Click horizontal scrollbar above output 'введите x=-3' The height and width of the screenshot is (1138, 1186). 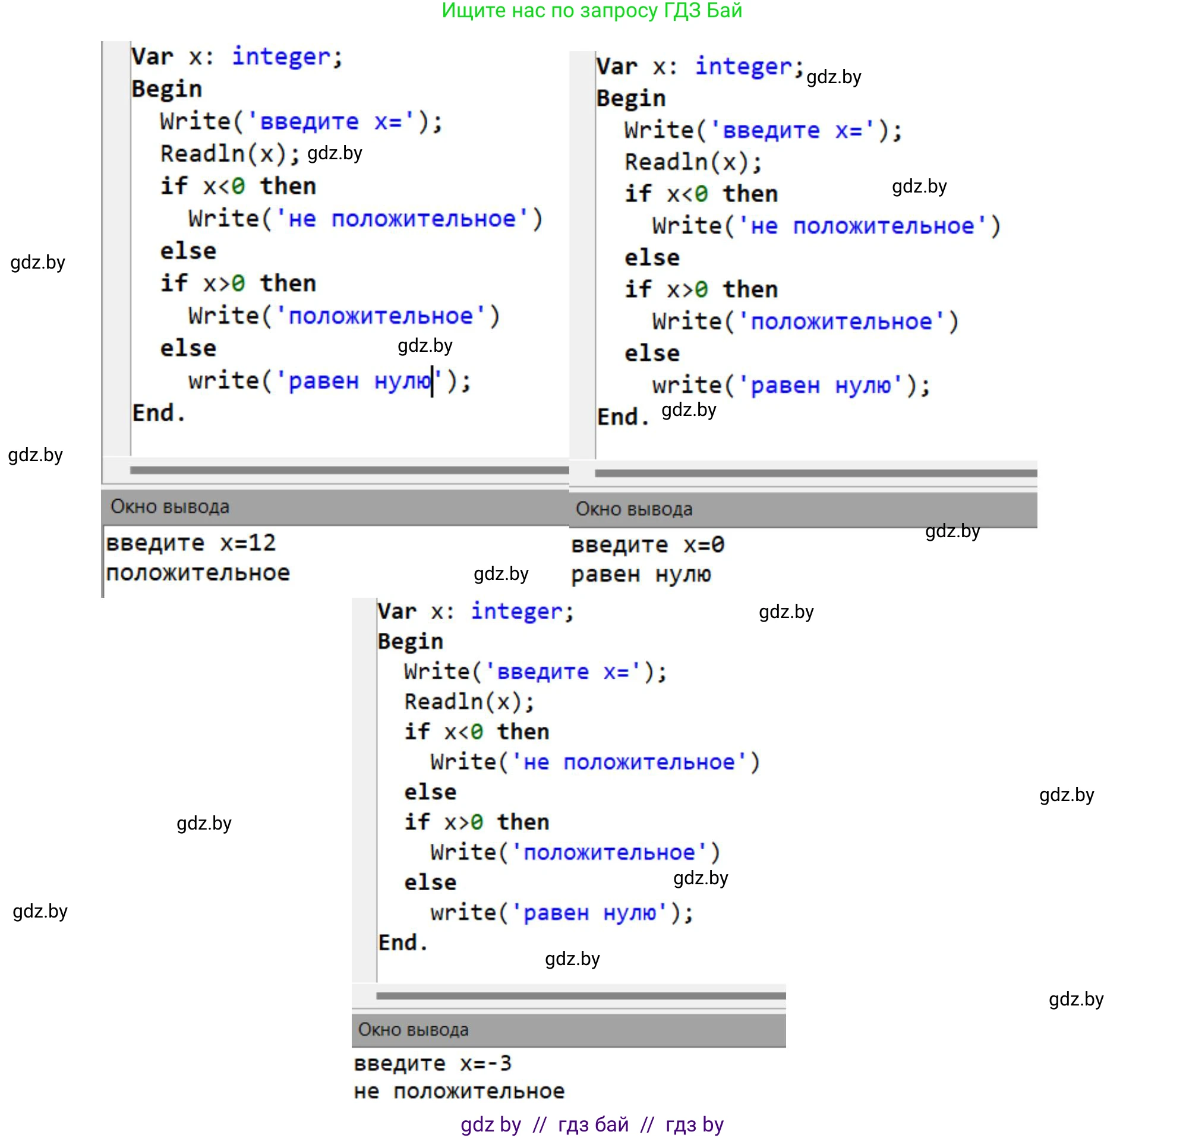(x=580, y=995)
